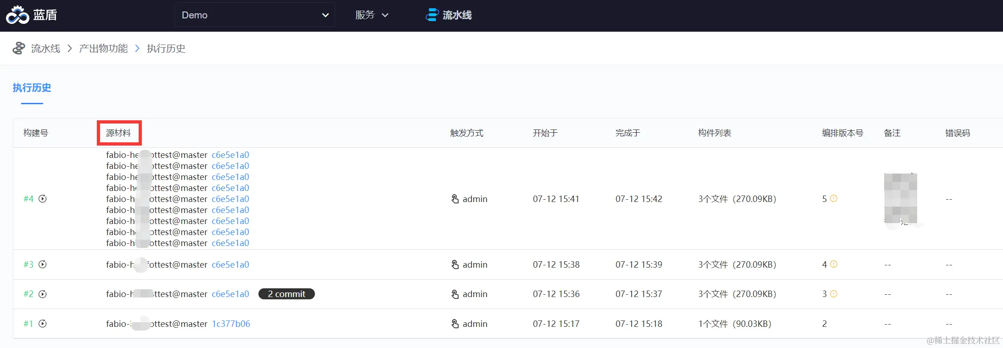
Task: Go to 流水线 in the breadcrumb
Action: (45, 48)
